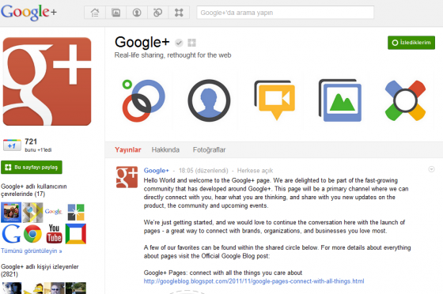Go to Home icon in top navigation
This screenshot has width=443, height=294.
click(x=95, y=13)
